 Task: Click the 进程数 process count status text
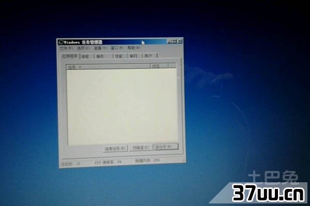71,164
